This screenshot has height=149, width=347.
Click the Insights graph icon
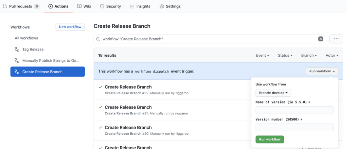(132, 6)
